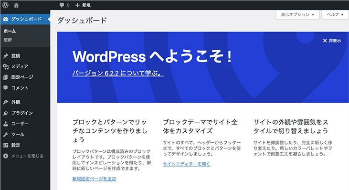The height and width of the screenshot is (190, 349).
Task: Click the paragraph starting ブロックパターンは構成済み
Action: 112,160
